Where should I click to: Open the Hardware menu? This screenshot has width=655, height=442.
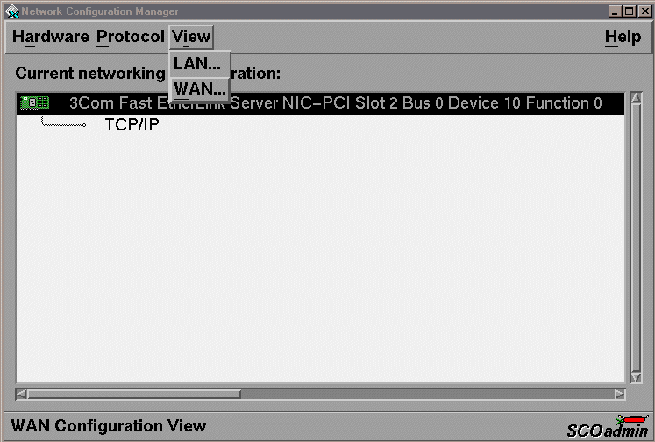pos(51,37)
